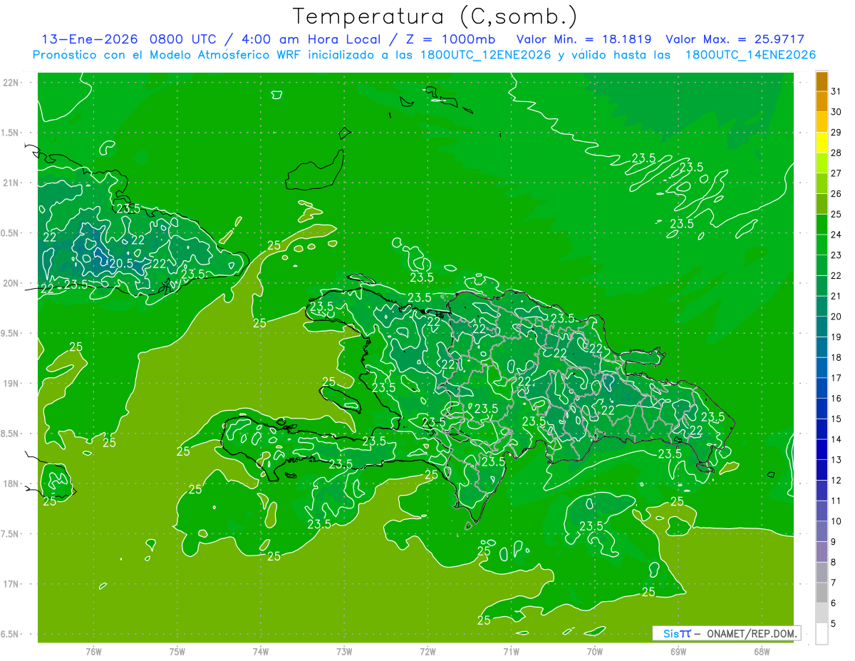Screen dimensions: 855x661
Task: Click the "22N" latitude axis label
Action: coord(11,83)
